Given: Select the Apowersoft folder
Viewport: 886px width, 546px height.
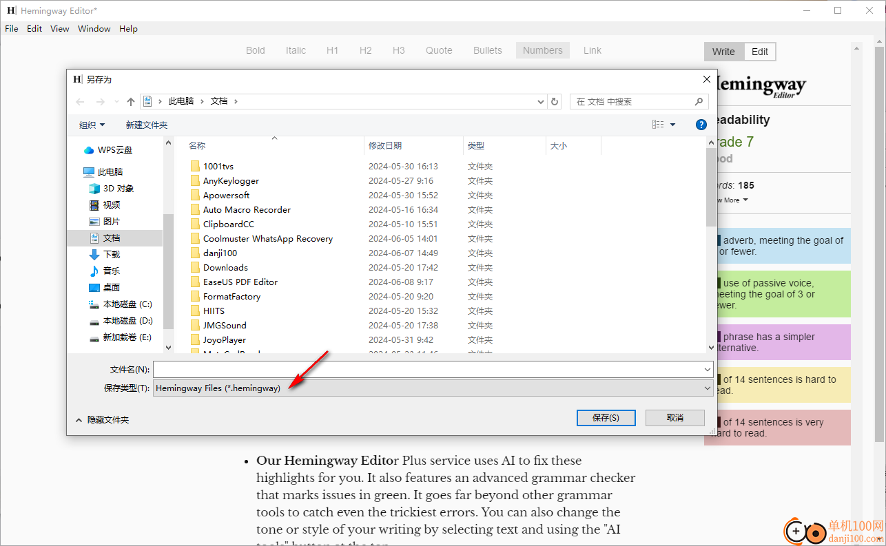Looking at the screenshot, I should (226, 195).
